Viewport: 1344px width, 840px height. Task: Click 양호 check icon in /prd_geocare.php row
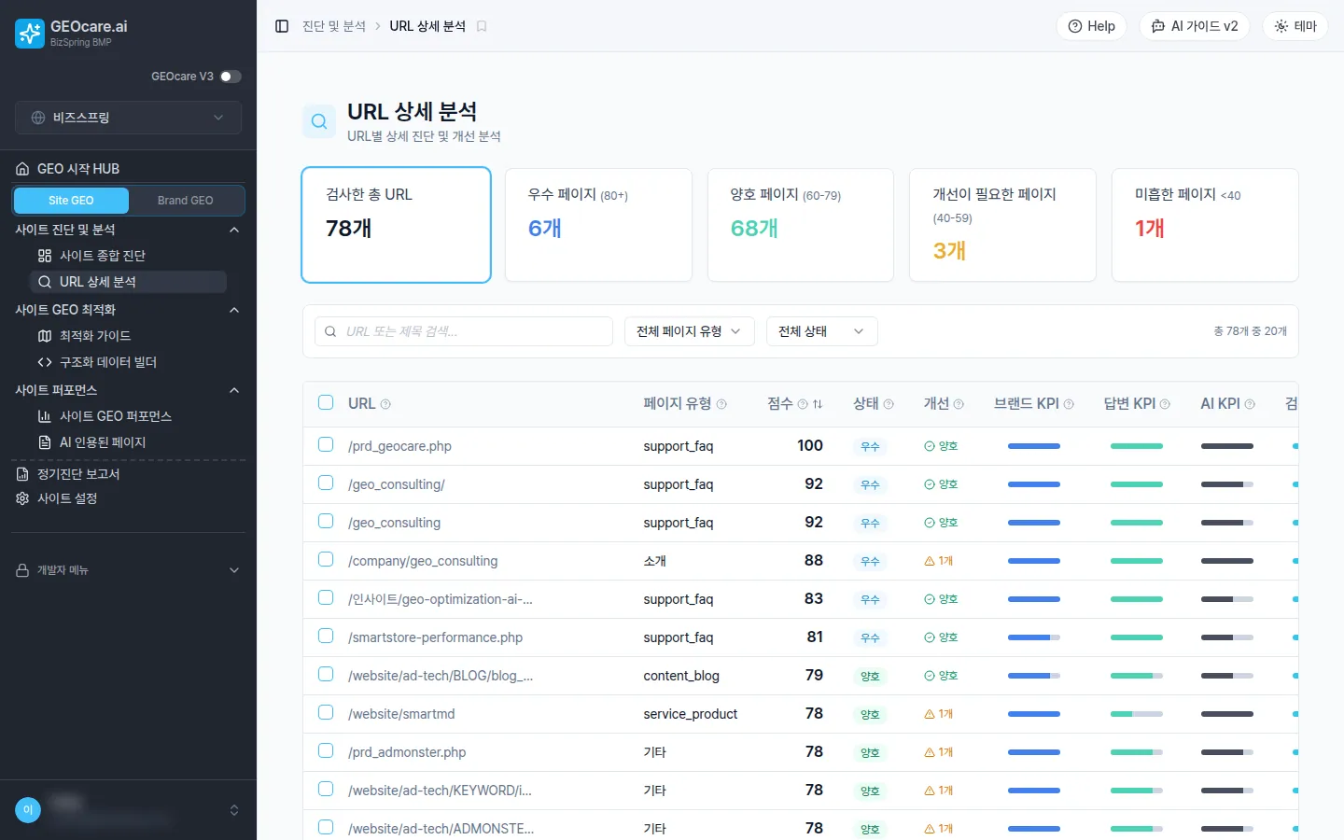tap(930, 446)
